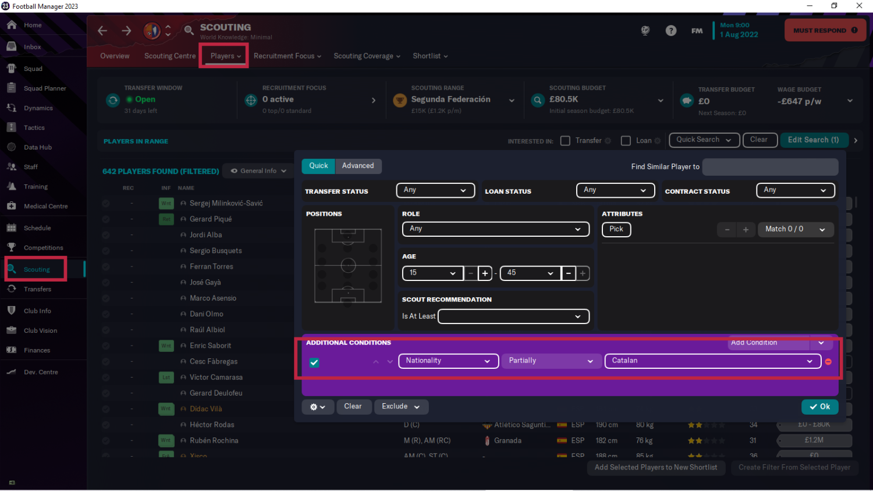Click the Add Condition button
The width and height of the screenshot is (873, 491).
pos(768,343)
